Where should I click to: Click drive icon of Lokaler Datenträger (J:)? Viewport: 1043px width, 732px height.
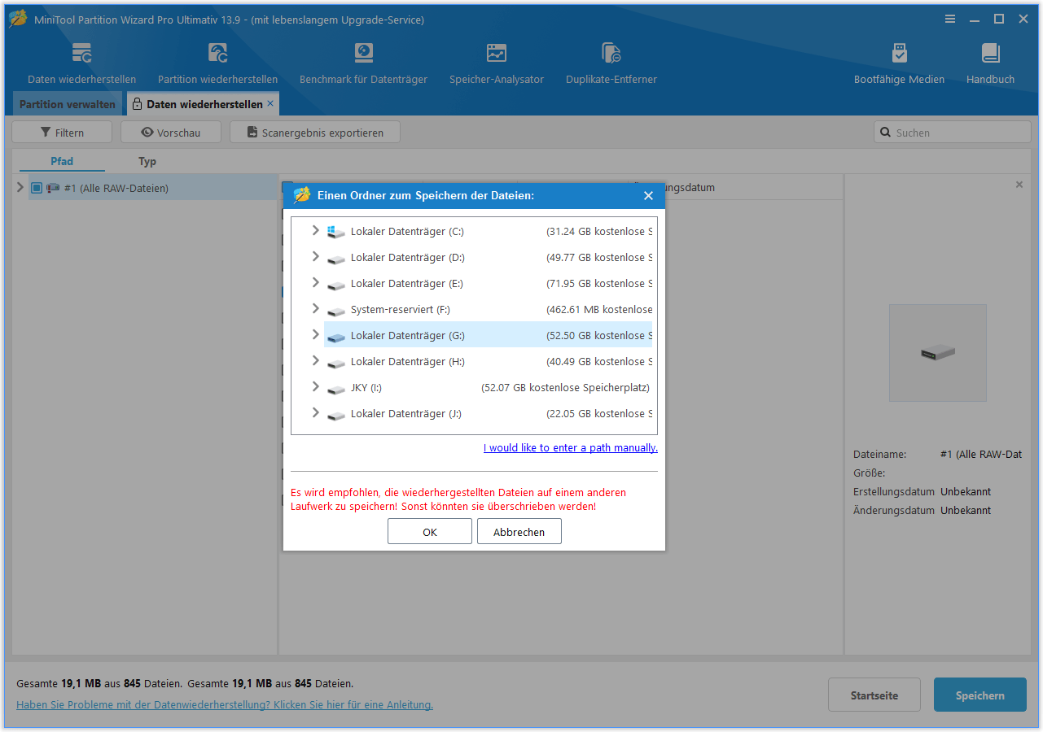[x=336, y=415]
